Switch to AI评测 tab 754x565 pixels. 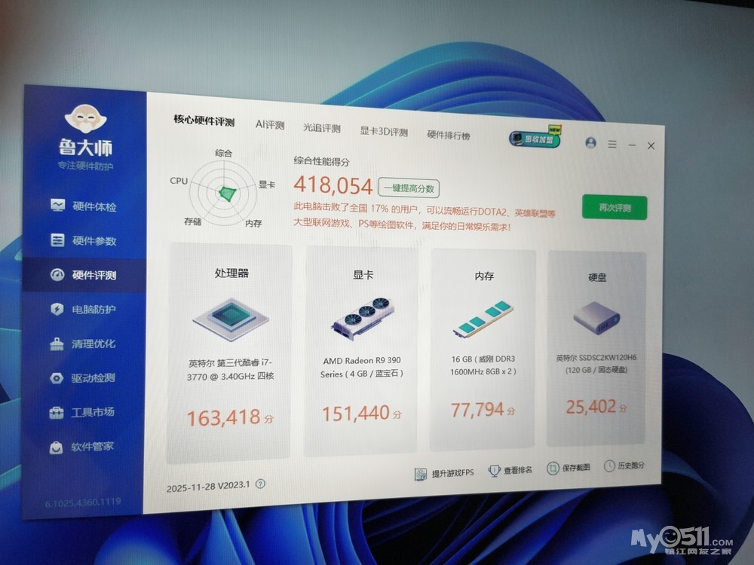270,125
